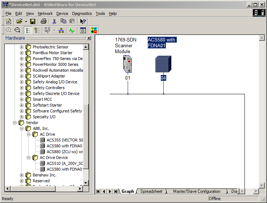Screen dimensions: 267x203
Task: Click the network browse icon in toolbar
Action: point(61,31)
